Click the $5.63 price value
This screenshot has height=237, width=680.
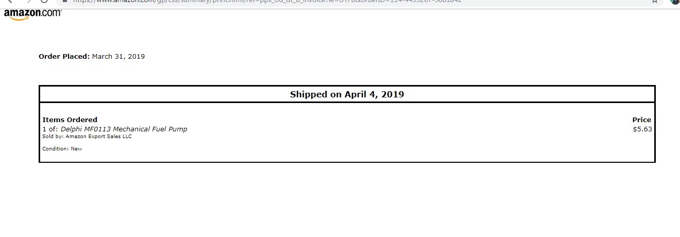click(642, 129)
